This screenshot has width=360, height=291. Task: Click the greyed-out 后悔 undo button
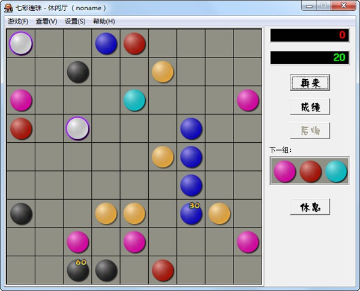point(310,130)
